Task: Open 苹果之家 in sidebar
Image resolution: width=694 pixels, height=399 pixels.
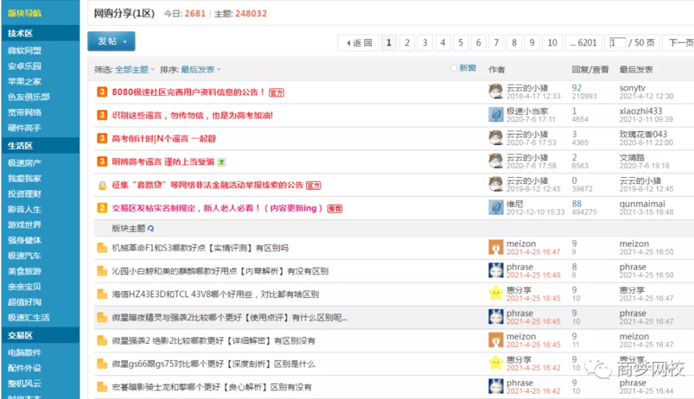Action: [25, 81]
